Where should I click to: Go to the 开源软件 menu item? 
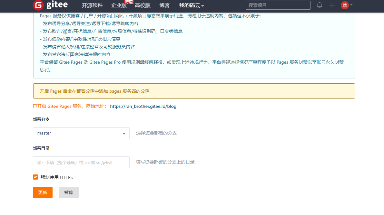[92, 5]
